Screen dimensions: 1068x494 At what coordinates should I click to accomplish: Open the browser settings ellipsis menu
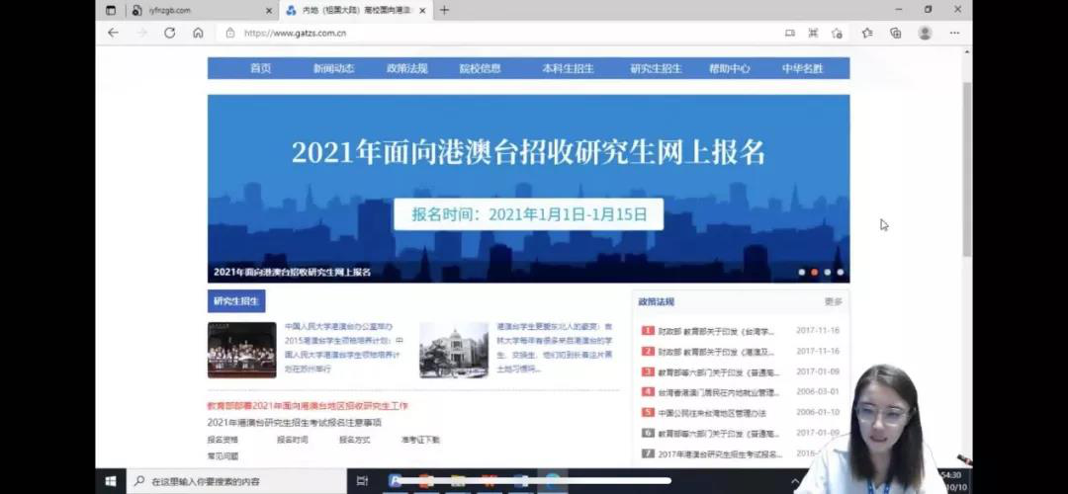click(x=954, y=33)
